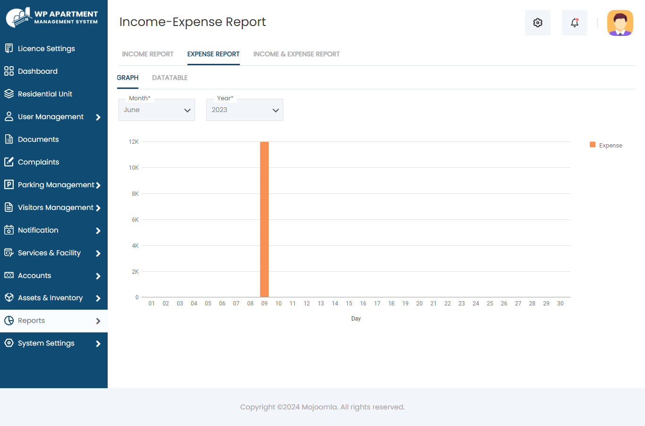The image size is (645, 426).
Task: Click the Notification menu label
Action: coord(38,230)
